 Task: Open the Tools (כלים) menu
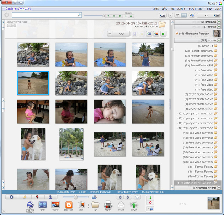[x=165, y=9]
